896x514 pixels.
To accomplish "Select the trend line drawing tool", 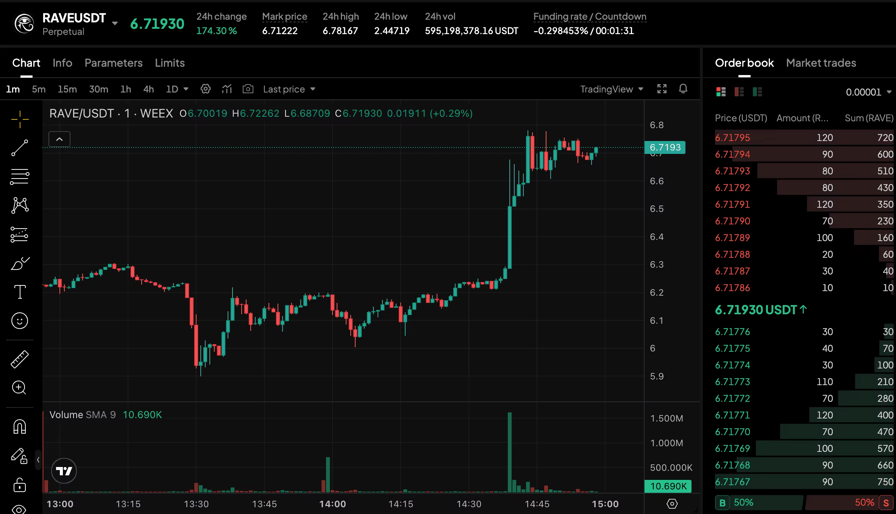I will tap(20, 148).
